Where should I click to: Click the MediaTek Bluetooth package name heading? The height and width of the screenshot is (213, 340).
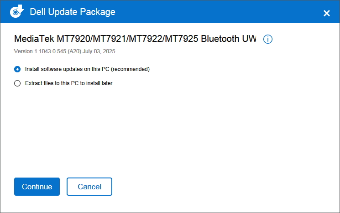[135, 39]
